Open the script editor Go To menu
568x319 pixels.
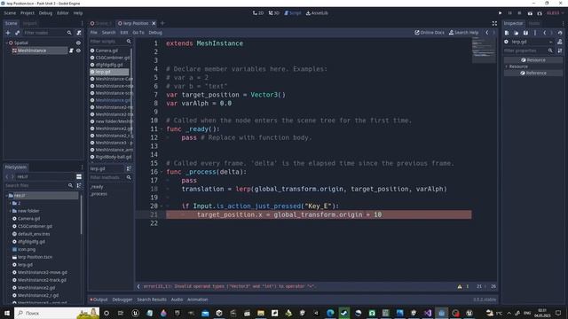coord(138,33)
